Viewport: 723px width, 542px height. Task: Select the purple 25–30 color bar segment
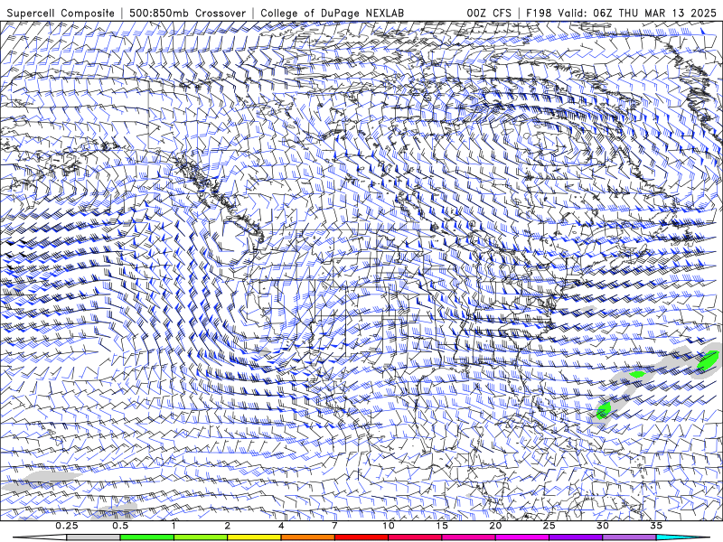(576, 537)
